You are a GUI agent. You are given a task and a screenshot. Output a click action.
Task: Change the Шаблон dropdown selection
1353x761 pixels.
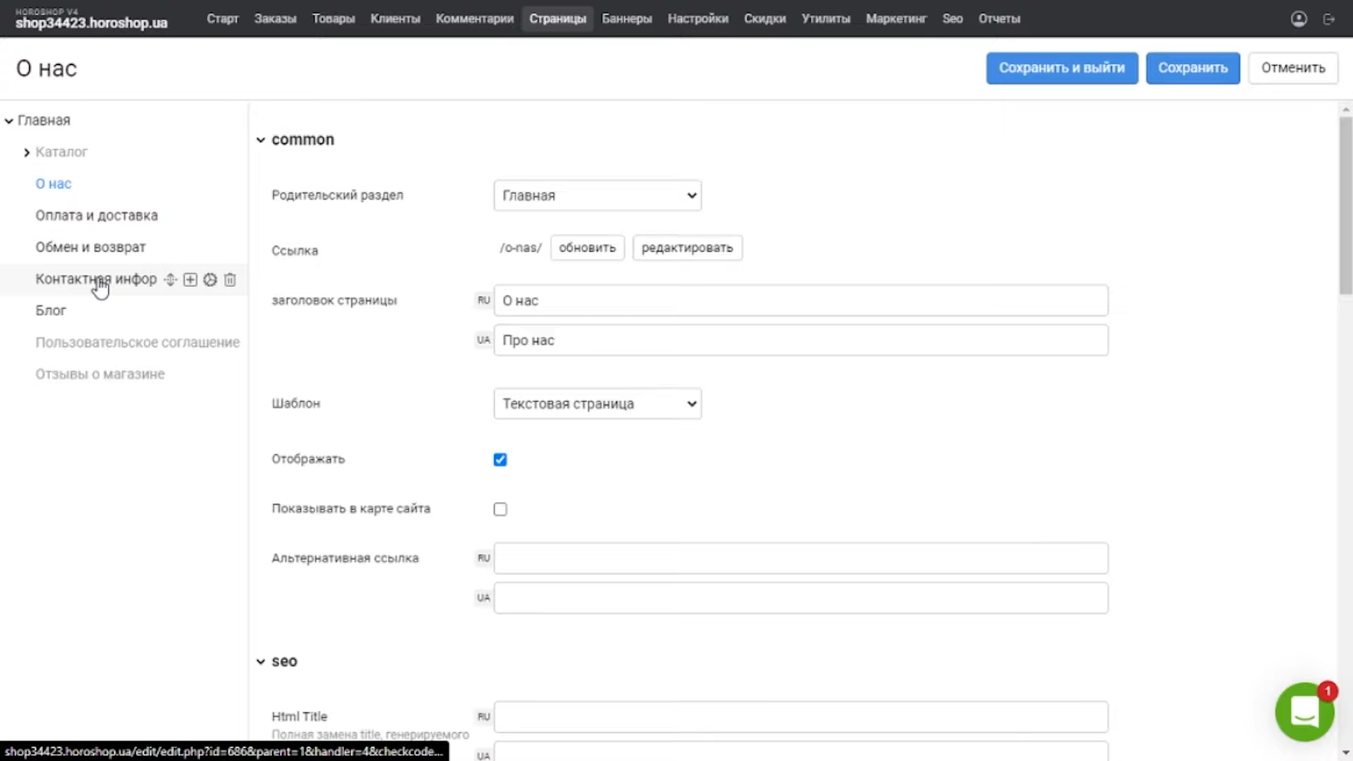coord(596,403)
